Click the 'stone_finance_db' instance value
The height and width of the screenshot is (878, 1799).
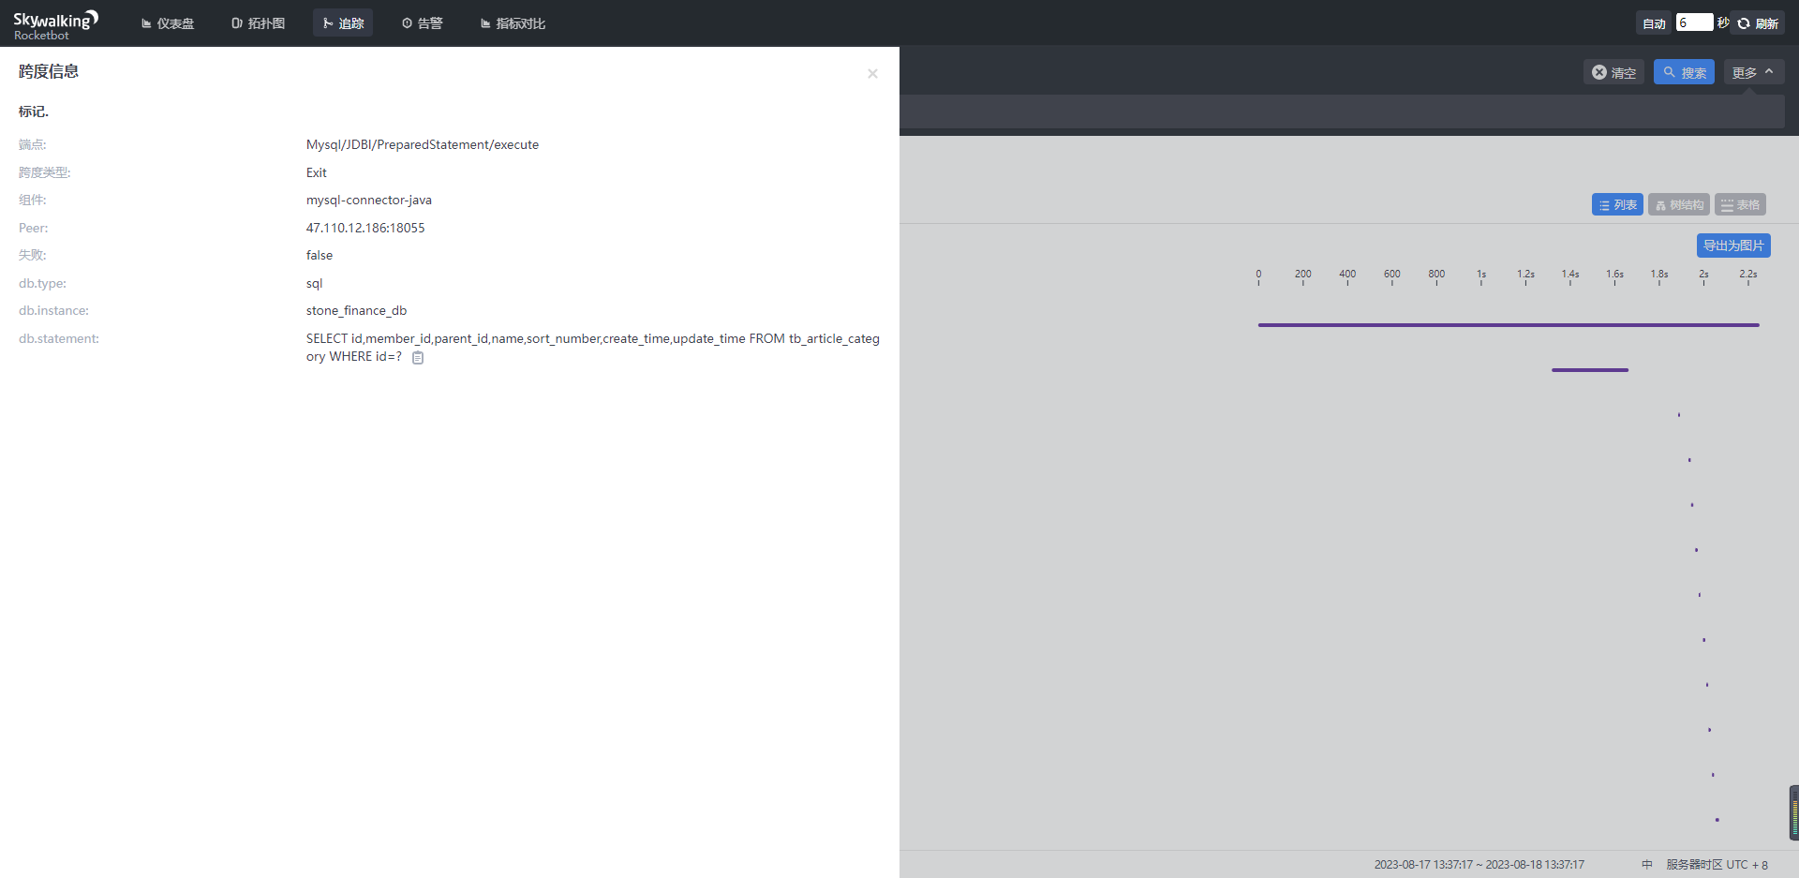[356, 310]
